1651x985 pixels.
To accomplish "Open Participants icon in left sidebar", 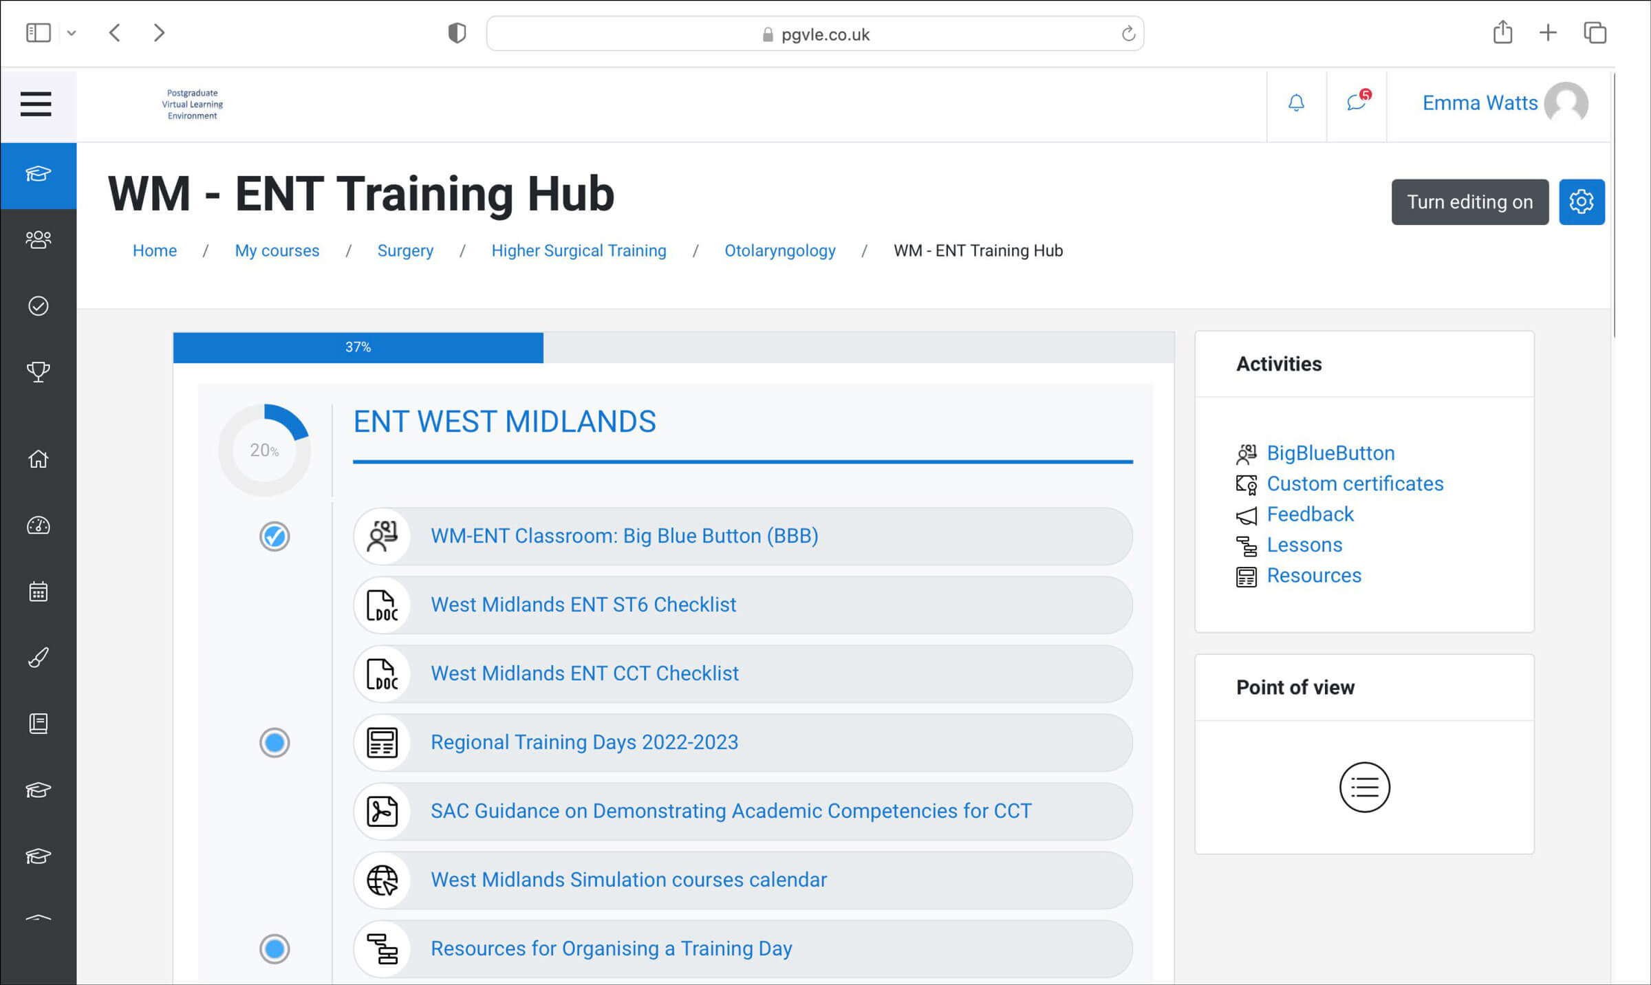I will pos(39,239).
